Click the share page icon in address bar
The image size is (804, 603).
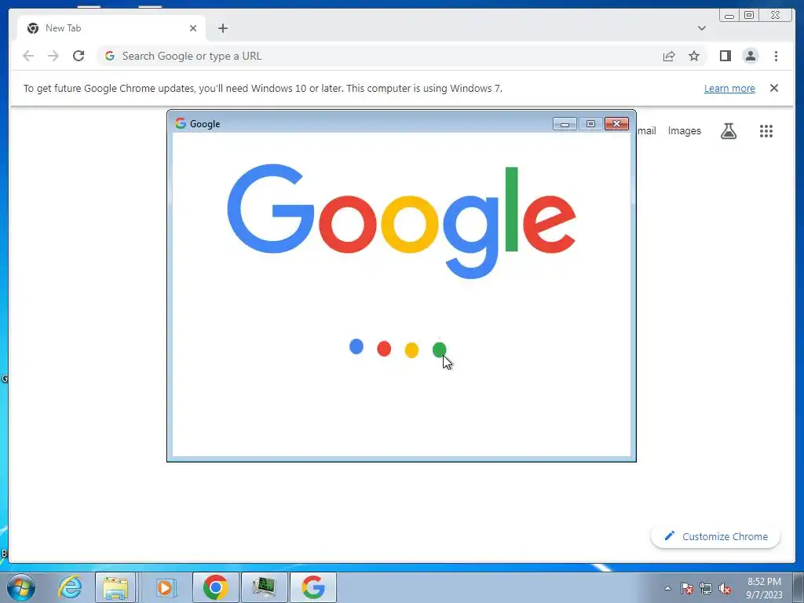669,56
